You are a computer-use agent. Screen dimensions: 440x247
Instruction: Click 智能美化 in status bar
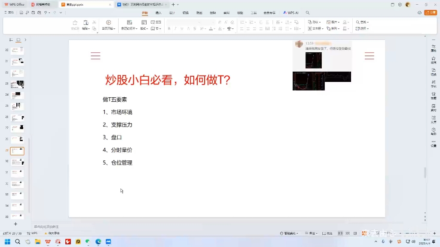pyautogui.click(x=289, y=233)
